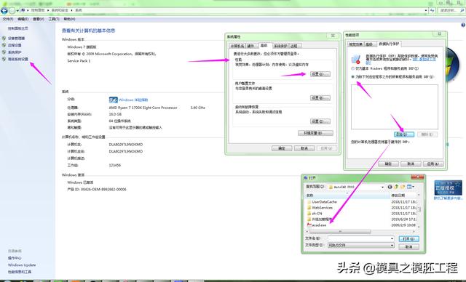
Task: Select the acad.exe file
Action: coord(319,225)
